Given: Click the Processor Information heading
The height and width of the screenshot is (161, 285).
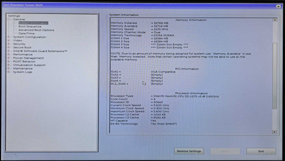Looking at the screenshot, I should tap(191, 93).
